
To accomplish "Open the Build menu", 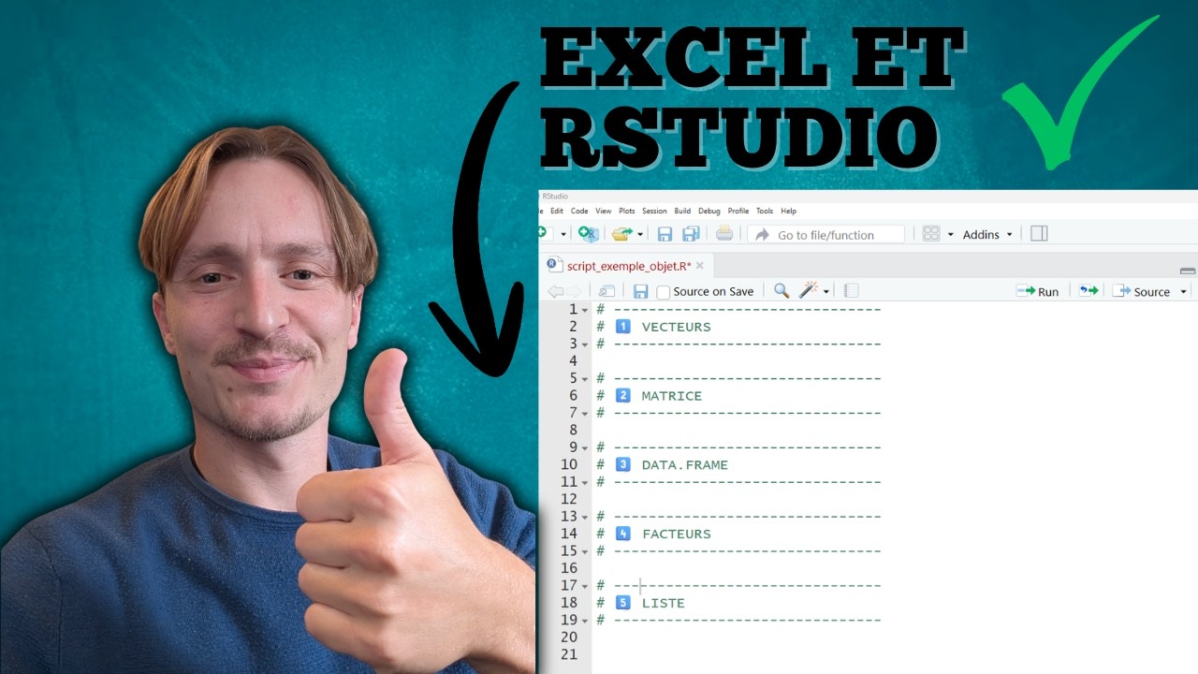I will click(682, 212).
